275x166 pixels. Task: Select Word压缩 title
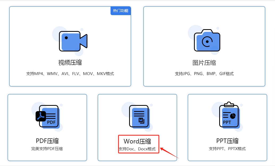(x=137, y=141)
